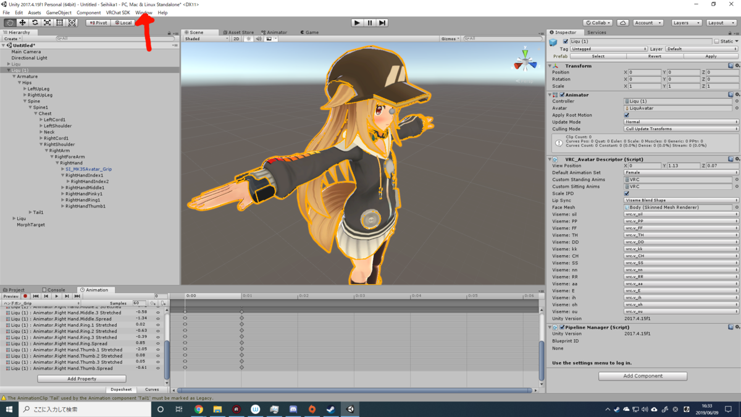
Task: Enable the Static checkbox
Action: point(716,41)
